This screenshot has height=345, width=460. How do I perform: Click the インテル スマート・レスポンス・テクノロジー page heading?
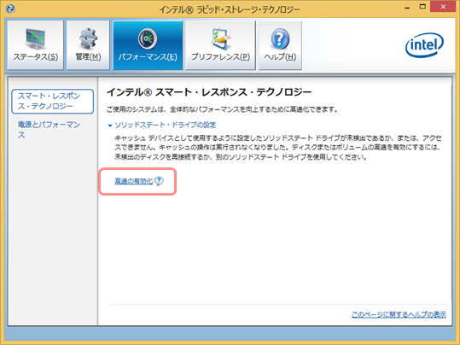(209, 92)
